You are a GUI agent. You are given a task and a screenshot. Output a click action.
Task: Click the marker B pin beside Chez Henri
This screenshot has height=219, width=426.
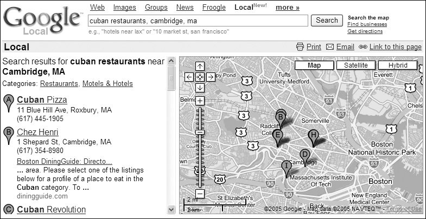(x=9, y=135)
